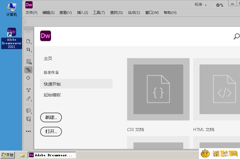240x159 pixels.
Task: Open the 工具(T) menu
Action: [x=99, y=13]
